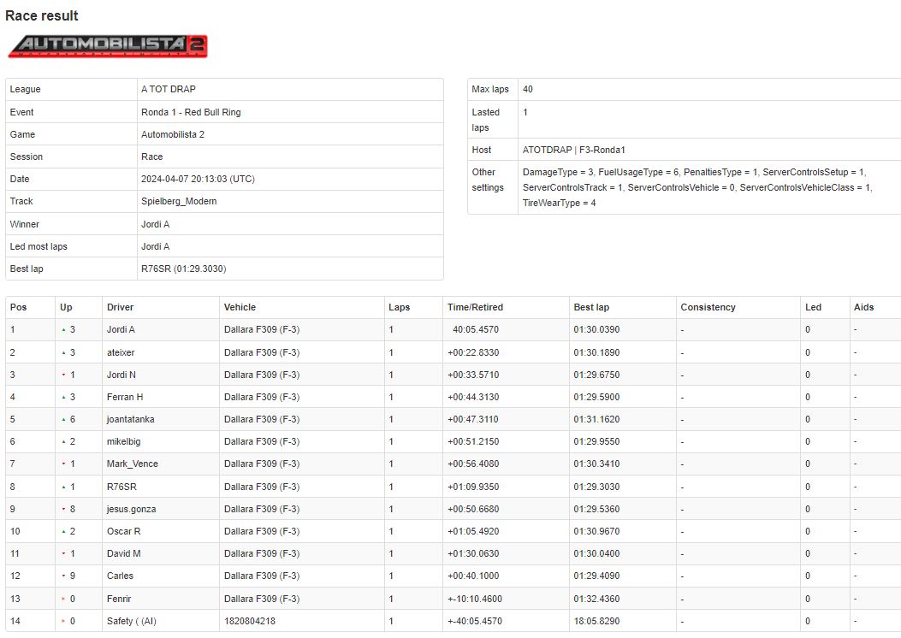Screen dimensions: 901x638
Task: Click best lap 01:29.6750
Action: pyautogui.click(x=596, y=375)
